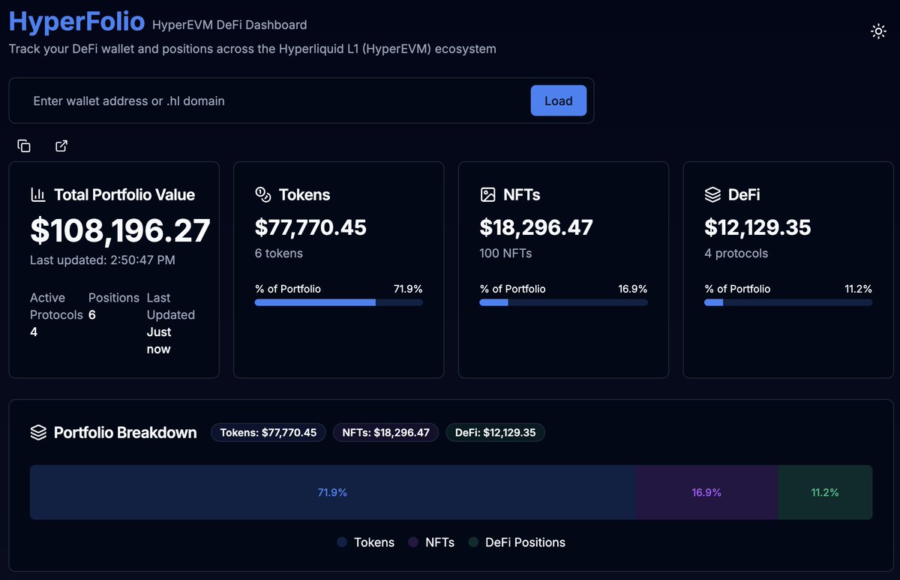Click the 'HyperEVM DeFi Dashboard' subtitle
Screen dimensions: 900x580
tap(229, 25)
